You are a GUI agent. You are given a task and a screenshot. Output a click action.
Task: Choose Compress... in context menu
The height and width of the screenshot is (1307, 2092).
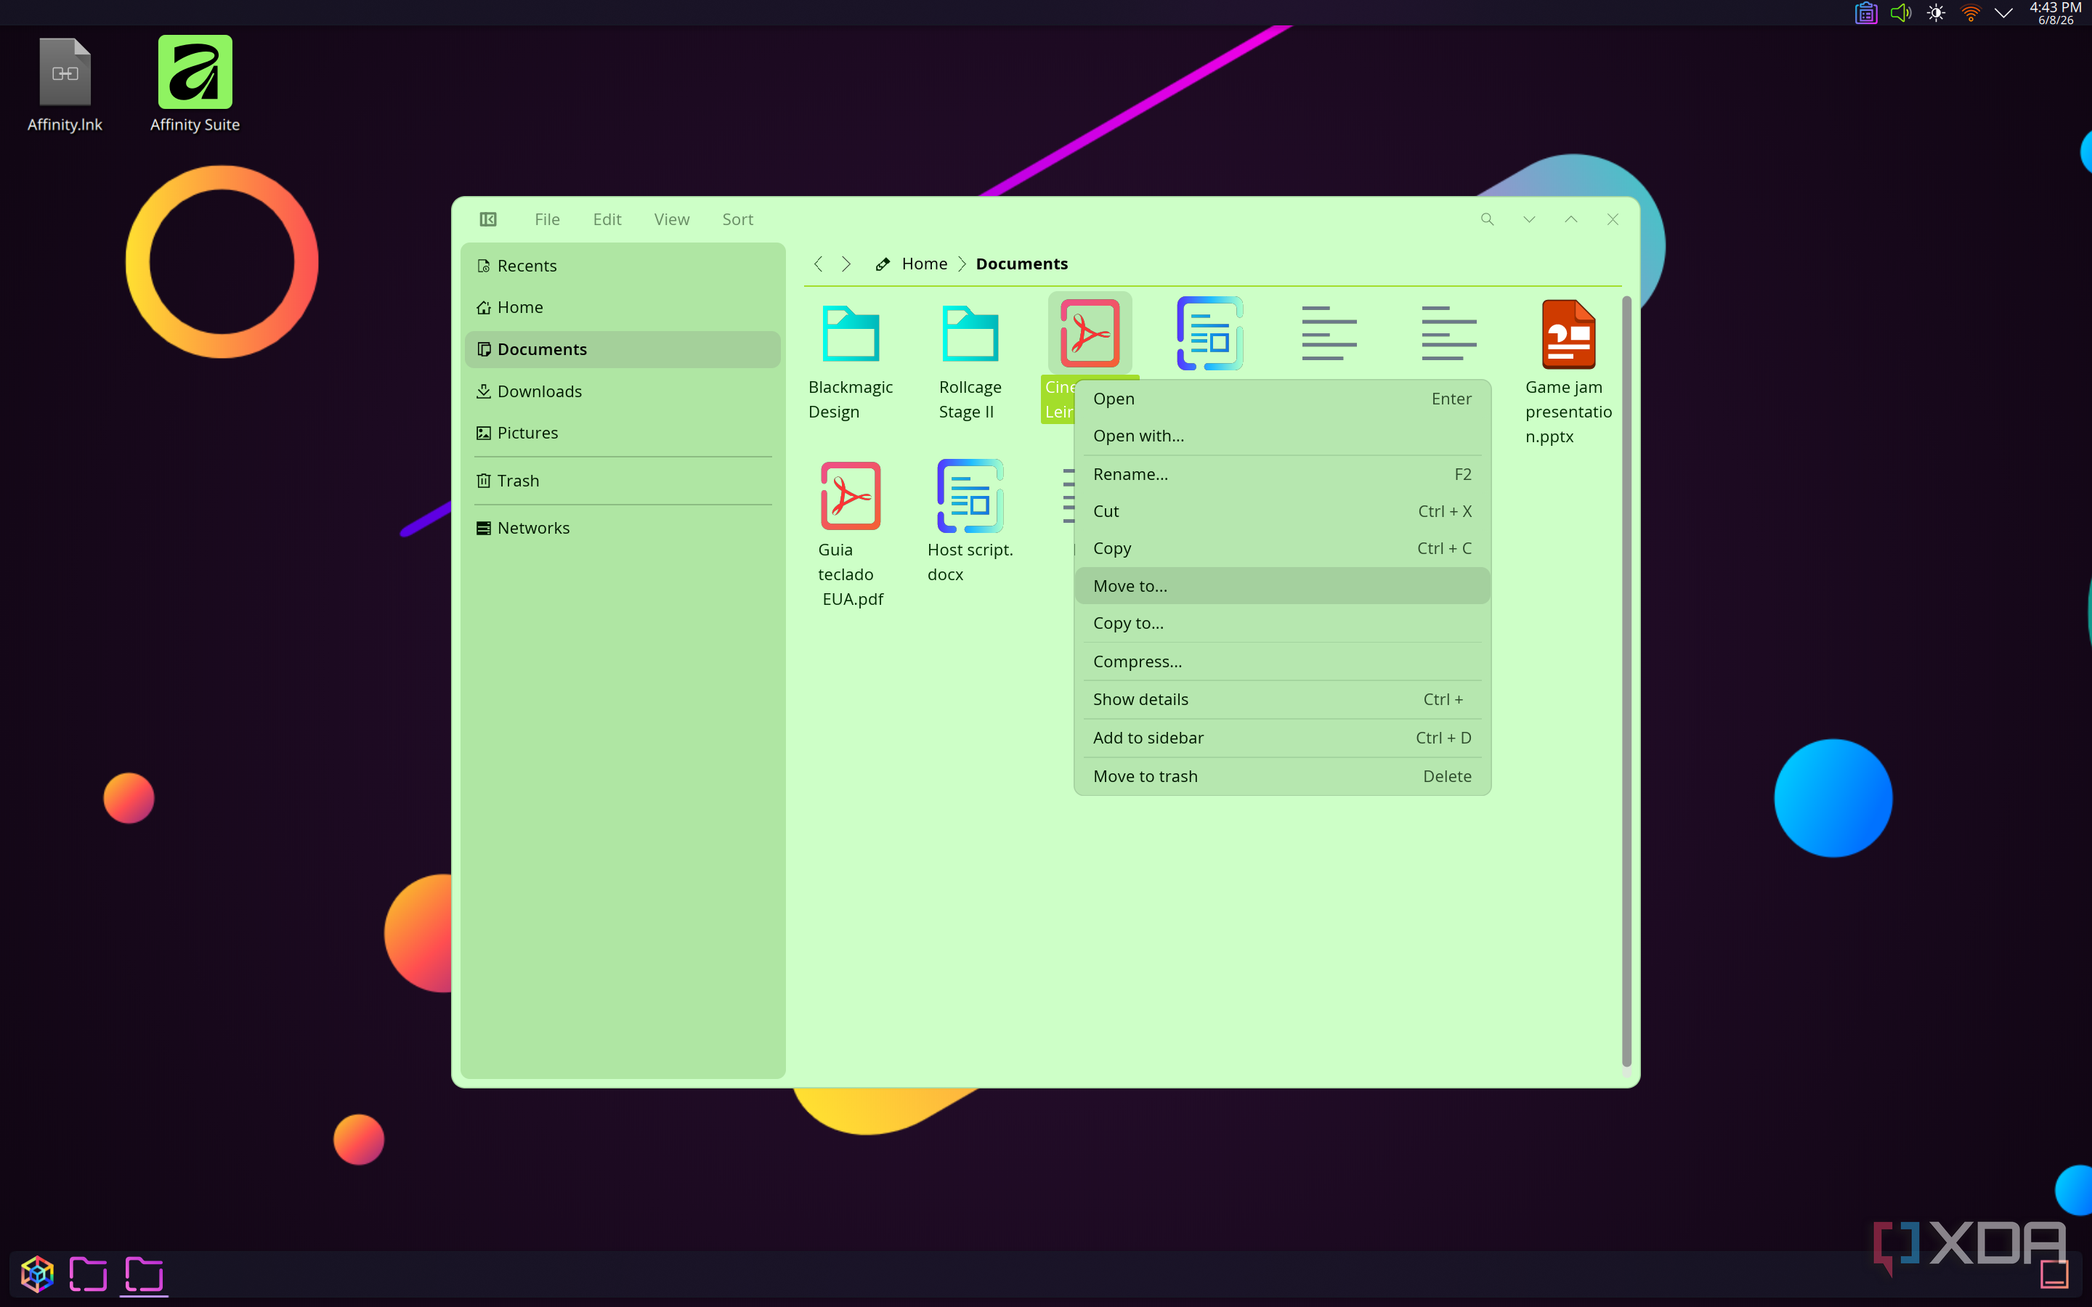click(1282, 661)
